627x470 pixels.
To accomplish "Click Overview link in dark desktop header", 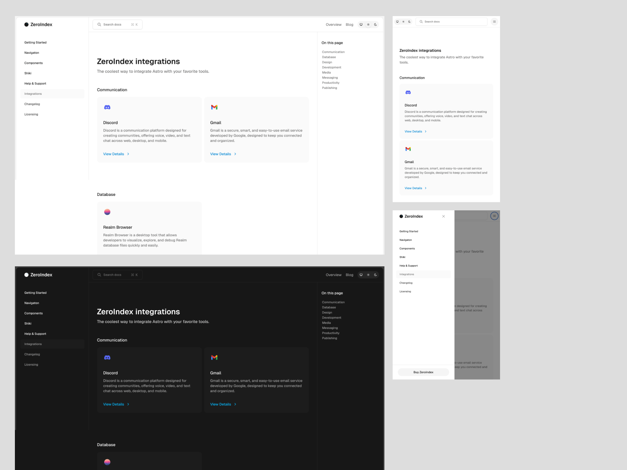I will point(333,275).
